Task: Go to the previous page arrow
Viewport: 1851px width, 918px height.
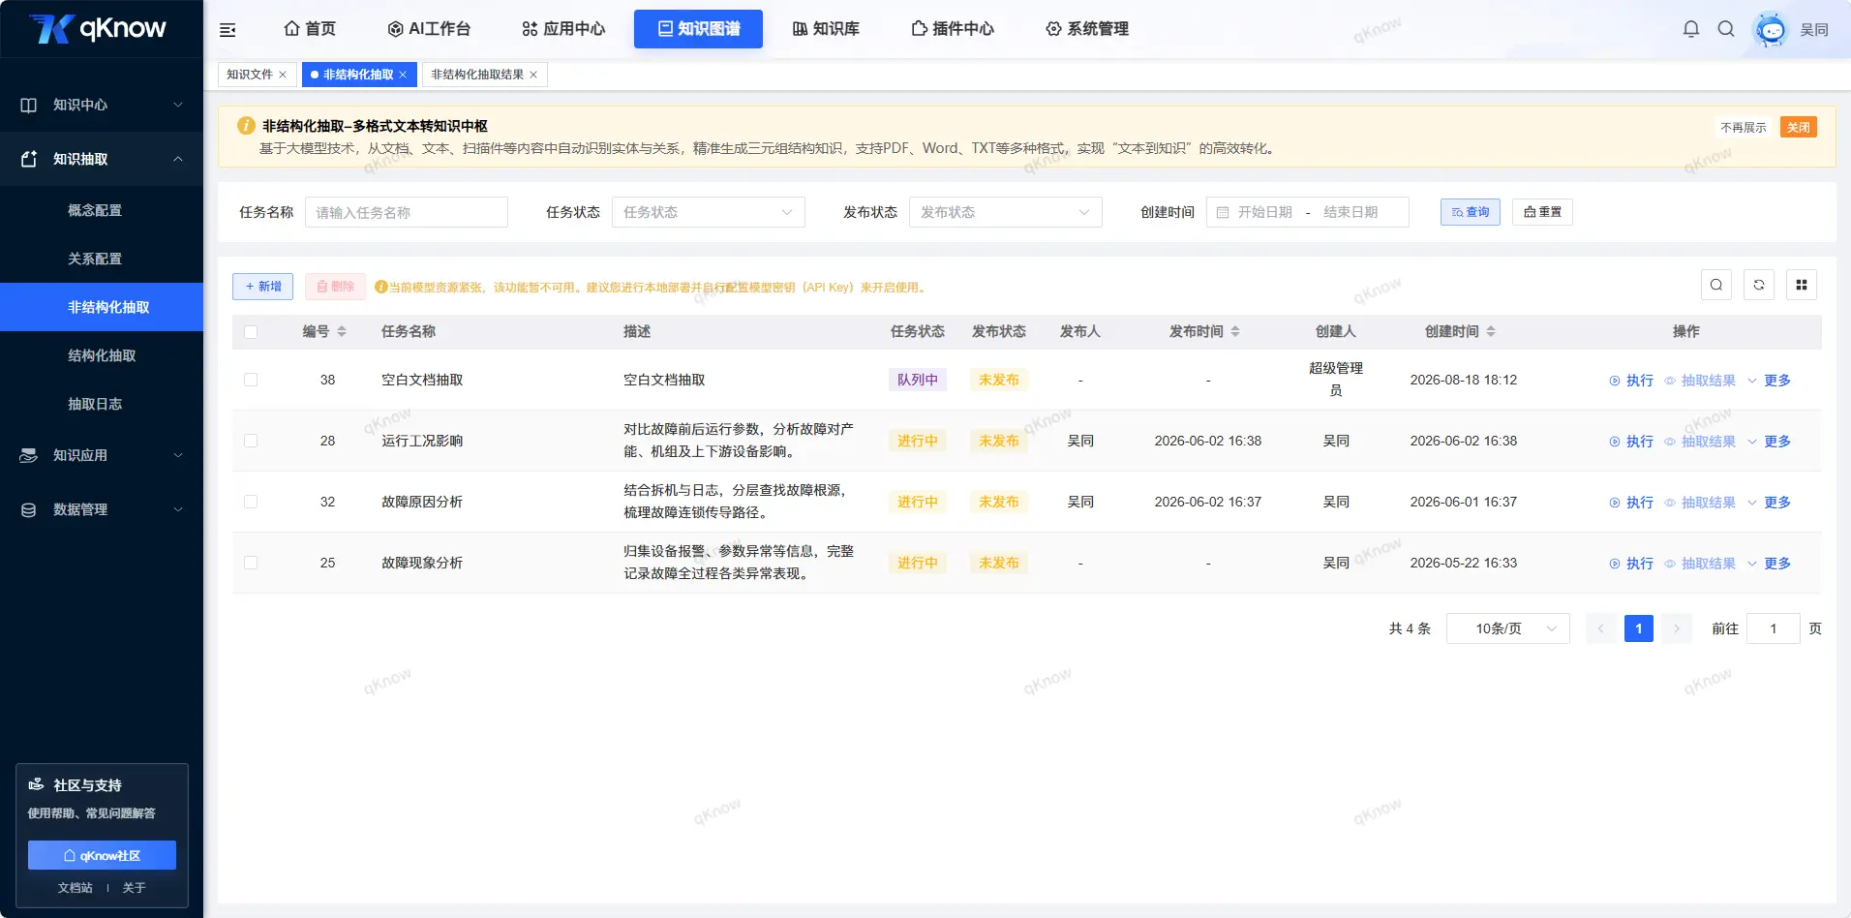Action: click(1600, 628)
